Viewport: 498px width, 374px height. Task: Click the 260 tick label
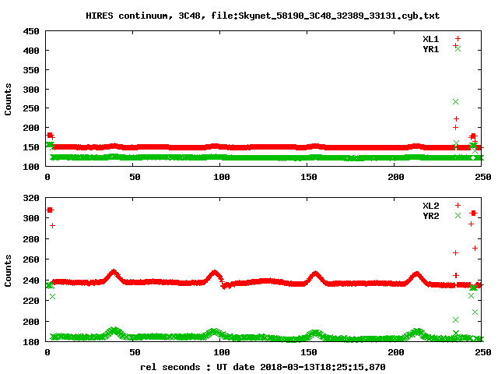[x=31, y=259]
